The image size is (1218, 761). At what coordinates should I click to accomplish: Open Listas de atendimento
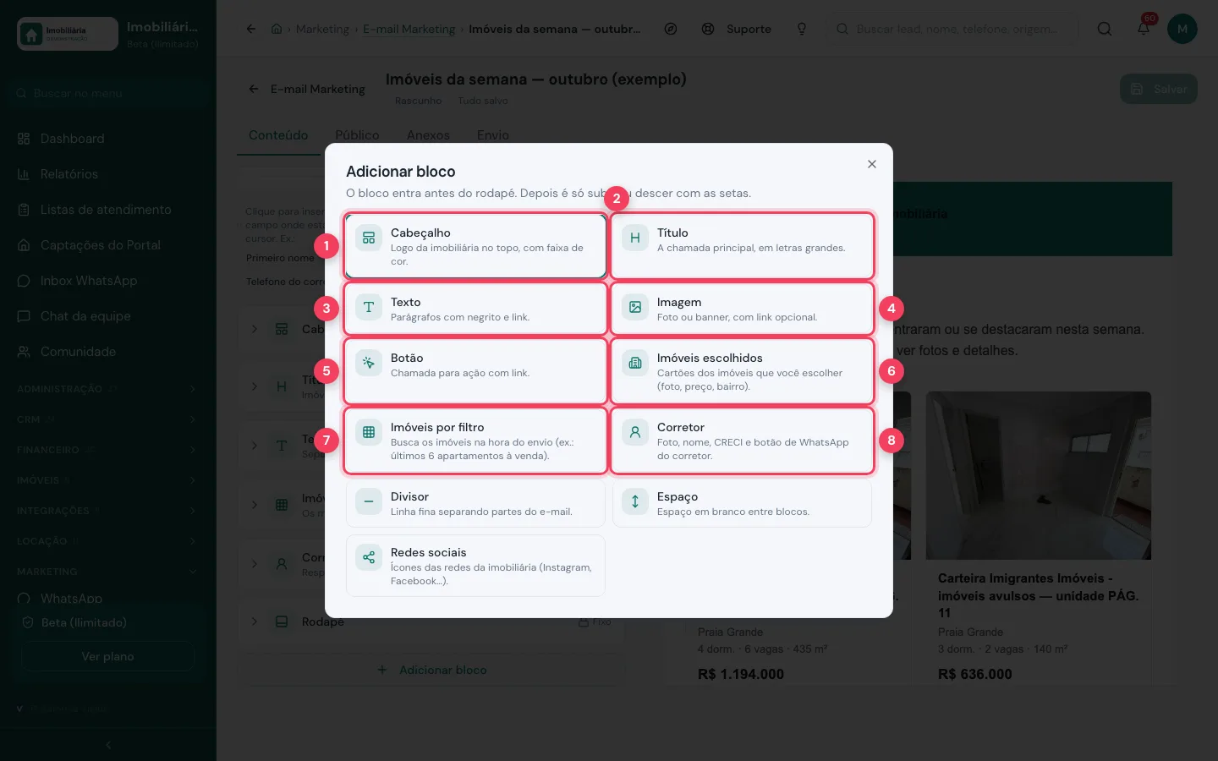pos(107,210)
